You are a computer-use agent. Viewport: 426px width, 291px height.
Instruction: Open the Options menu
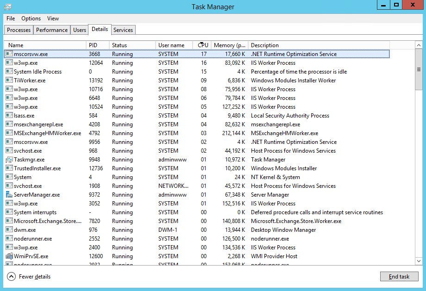[x=31, y=19]
